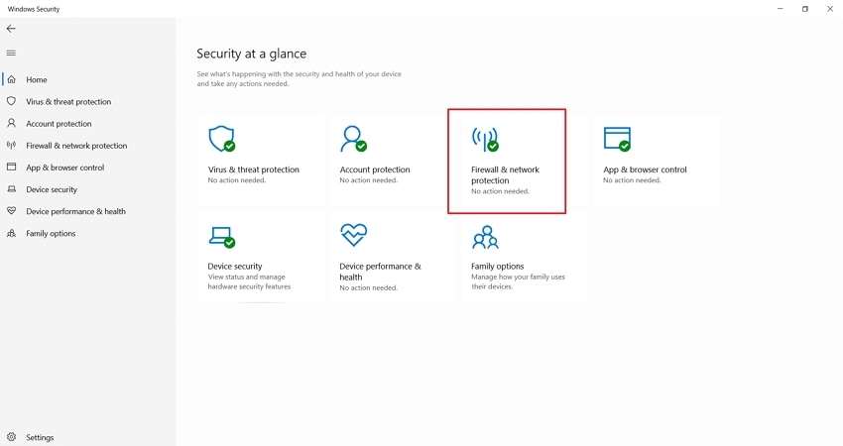Click the back arrow icon
Viewport: 843px width, 446px height.
(11, 29)
